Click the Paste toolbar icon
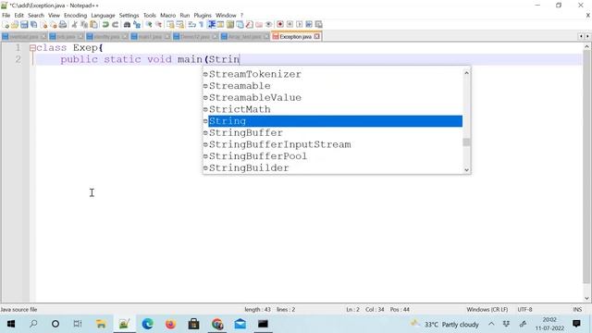The width and height of the screenshot is (592, 333). point(93,25)
